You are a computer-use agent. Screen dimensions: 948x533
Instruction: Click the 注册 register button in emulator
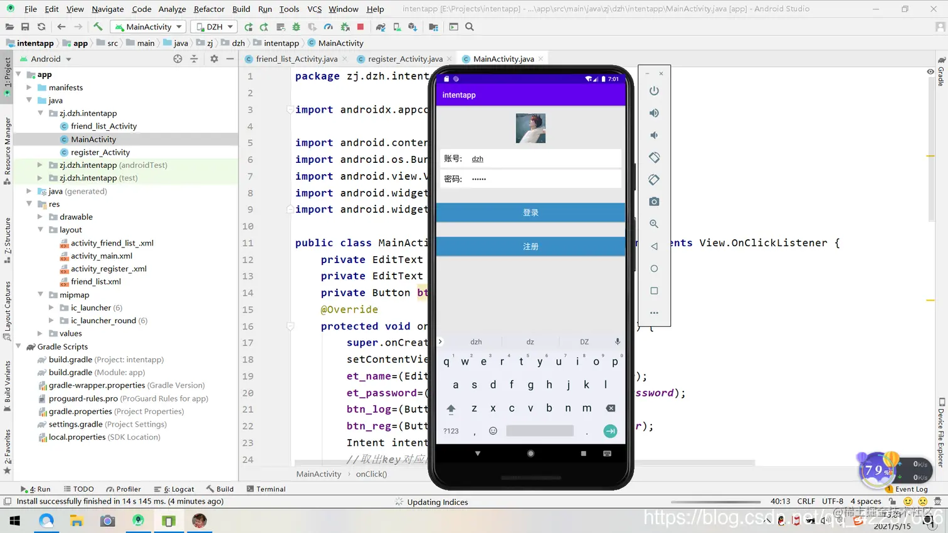pos(530,246)
